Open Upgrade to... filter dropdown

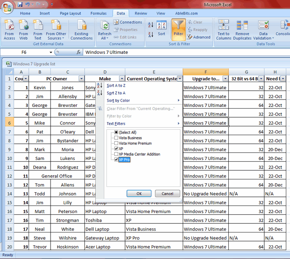click(225, 79)
